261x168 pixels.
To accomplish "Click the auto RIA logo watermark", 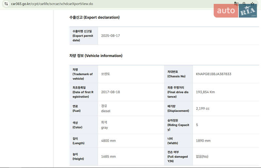I will point(235,11).
